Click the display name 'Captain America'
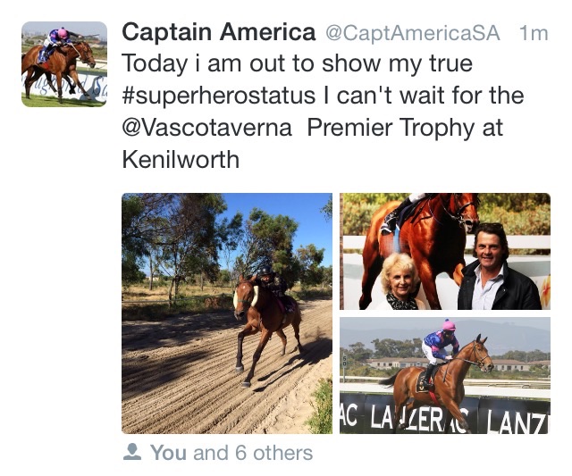Image resolution: width=572 pixels, height=476 pixels. click(218, 33)
